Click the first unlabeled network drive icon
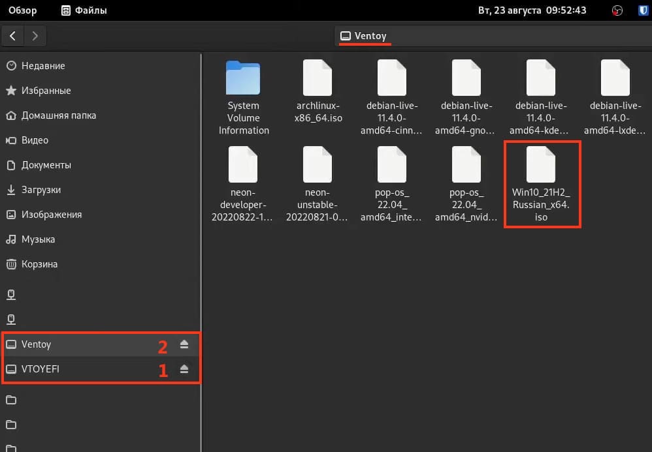The image size is (652, 452). click(x=11, y=295)
